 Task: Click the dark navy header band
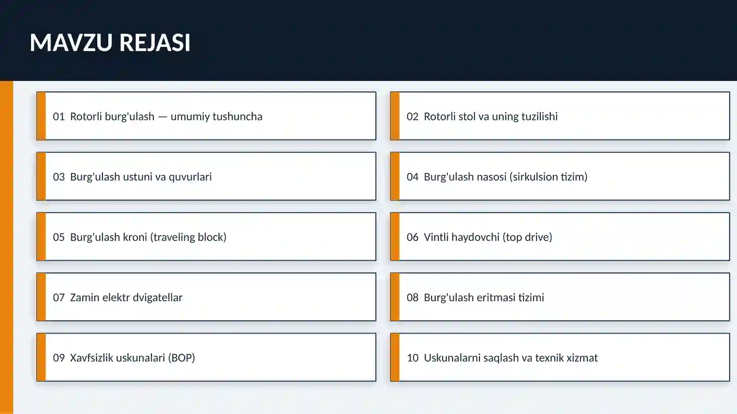pyautogui.click(x=368, y=40)
